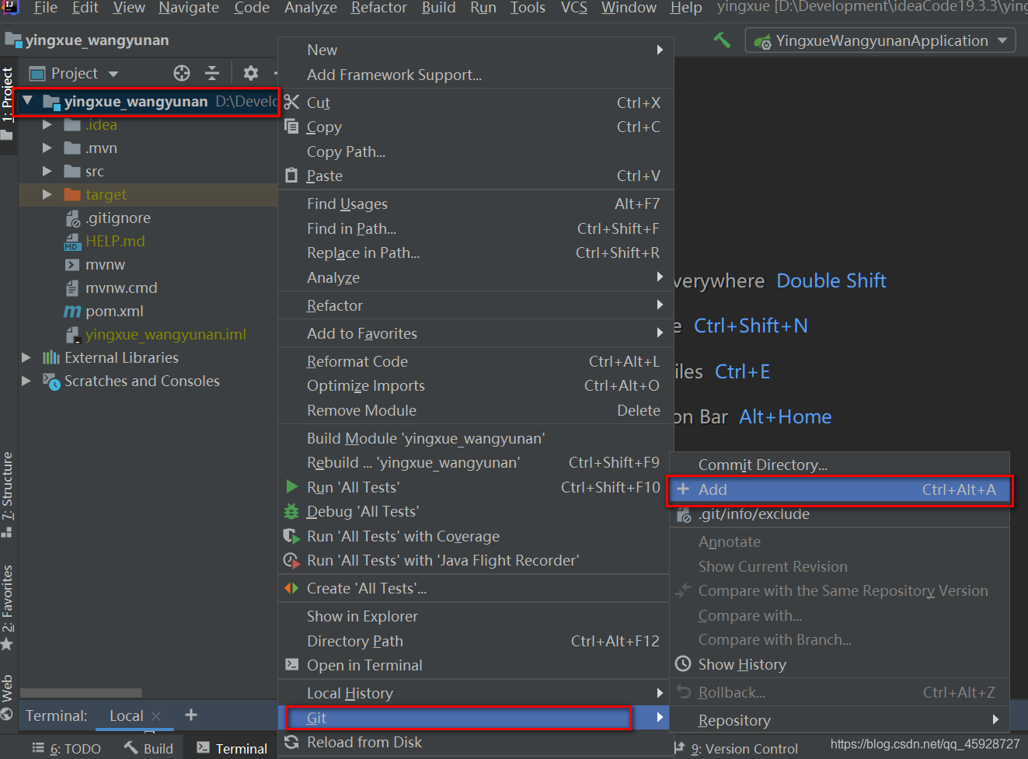
Task: Click Add Framework Support... entry
Action: (x=476, y=75)
